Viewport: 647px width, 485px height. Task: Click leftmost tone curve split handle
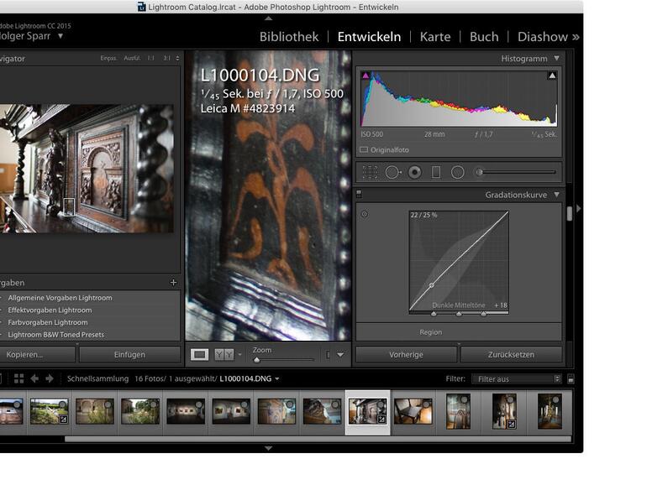(x=434, y=314)
